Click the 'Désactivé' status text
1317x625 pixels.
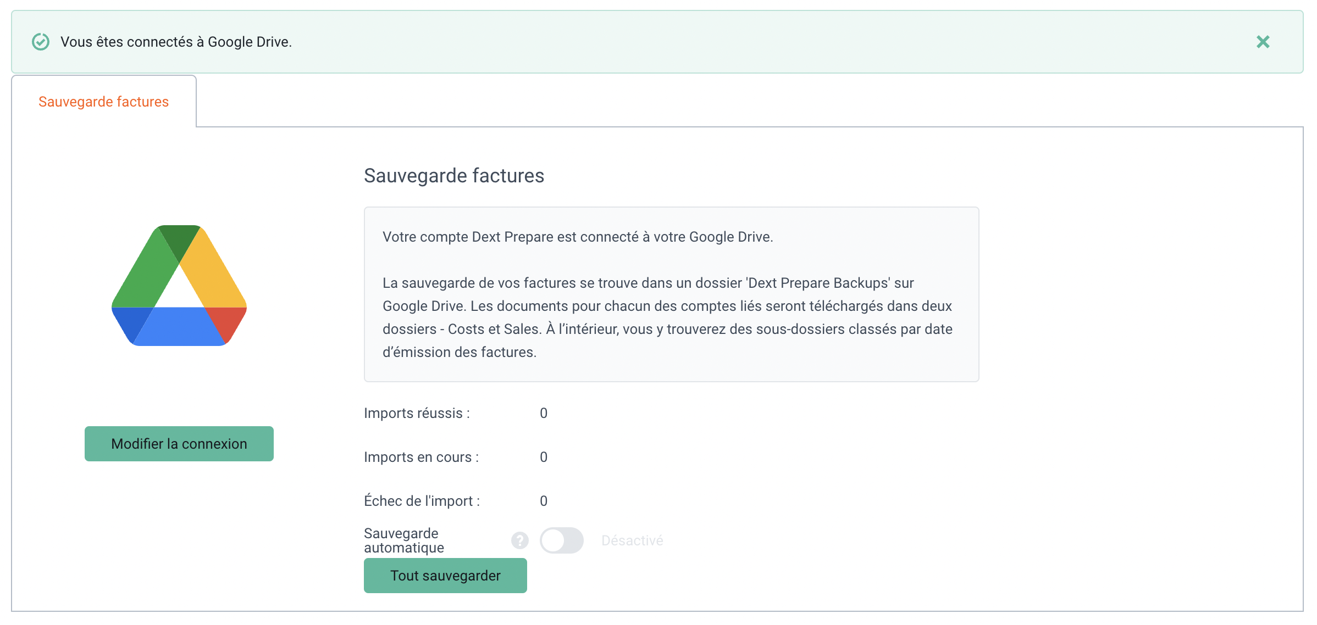click(632, 540)
